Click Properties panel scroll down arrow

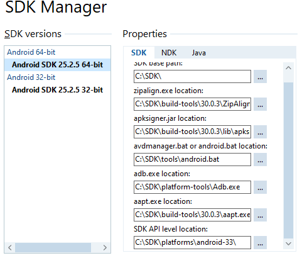[289, 244]
